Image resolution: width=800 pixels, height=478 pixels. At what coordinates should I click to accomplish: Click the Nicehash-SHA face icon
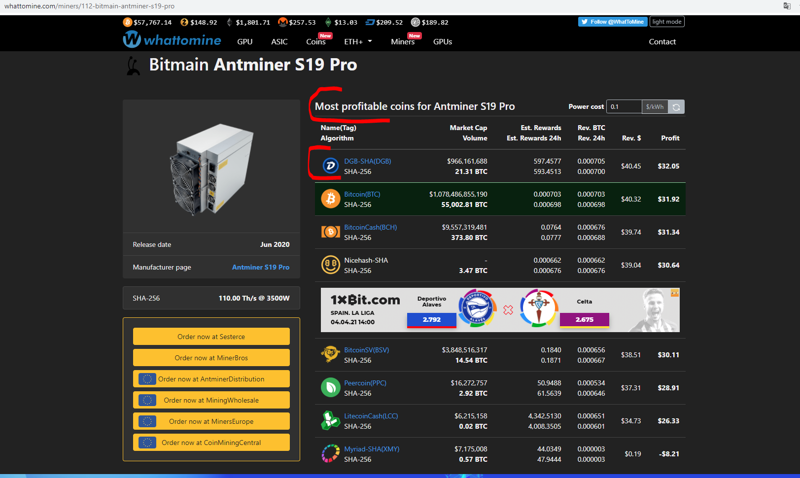click(x=331, y=265)
